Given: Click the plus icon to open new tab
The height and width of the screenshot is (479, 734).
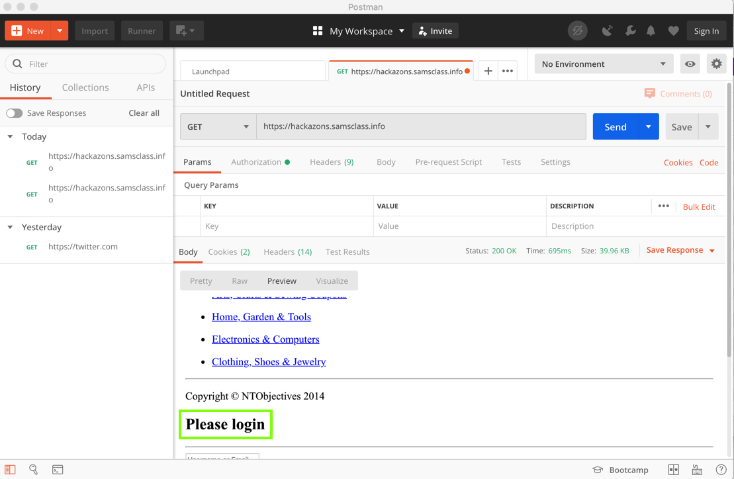Looking at the screenshot, I should (x=488, y=71).
